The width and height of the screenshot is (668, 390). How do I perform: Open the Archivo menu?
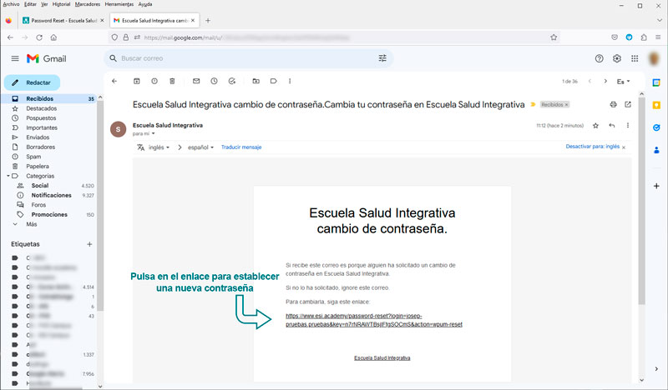pyautogui.click(x=11, y=4)
